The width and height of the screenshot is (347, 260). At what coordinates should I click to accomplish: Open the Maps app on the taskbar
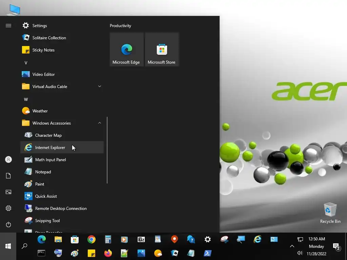175,239
